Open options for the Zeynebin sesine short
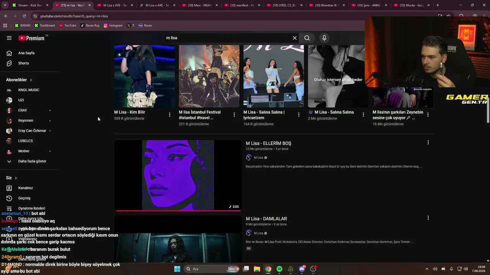The image size is (490, 275). coord(428,115)
